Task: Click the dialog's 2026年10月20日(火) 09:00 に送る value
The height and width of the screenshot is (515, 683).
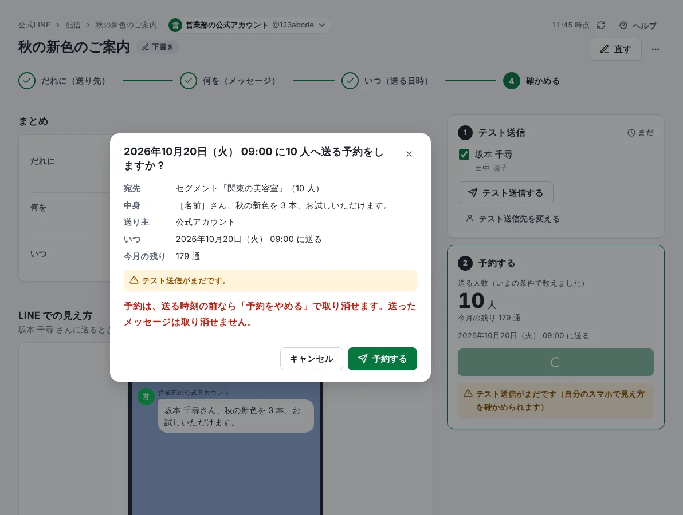Action: (249, 239)
